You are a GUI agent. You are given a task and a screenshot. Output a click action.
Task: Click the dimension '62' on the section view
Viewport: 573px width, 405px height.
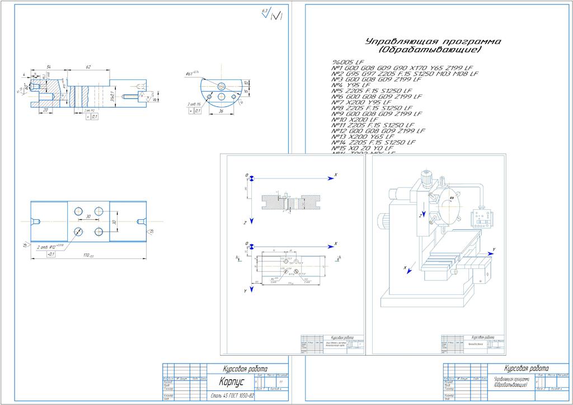(88, 67)
